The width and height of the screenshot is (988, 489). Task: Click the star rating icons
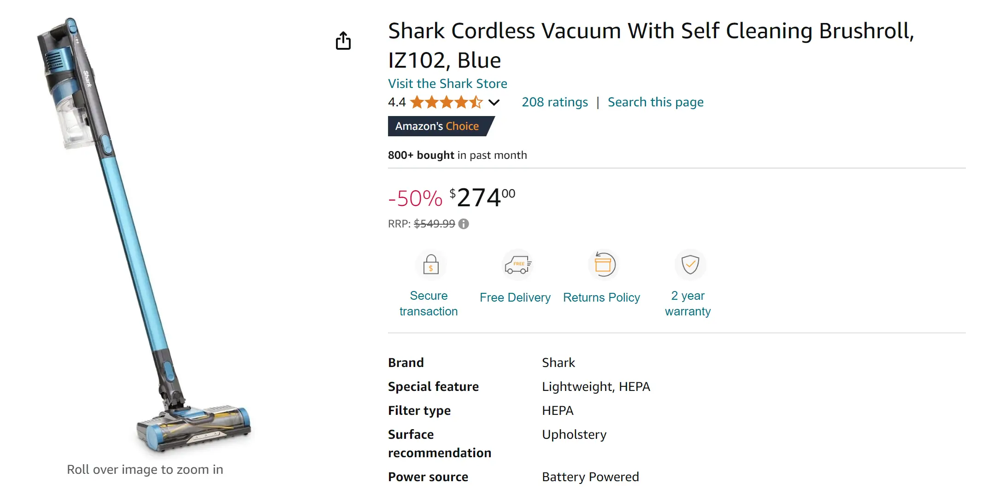[x=446, y=102]
